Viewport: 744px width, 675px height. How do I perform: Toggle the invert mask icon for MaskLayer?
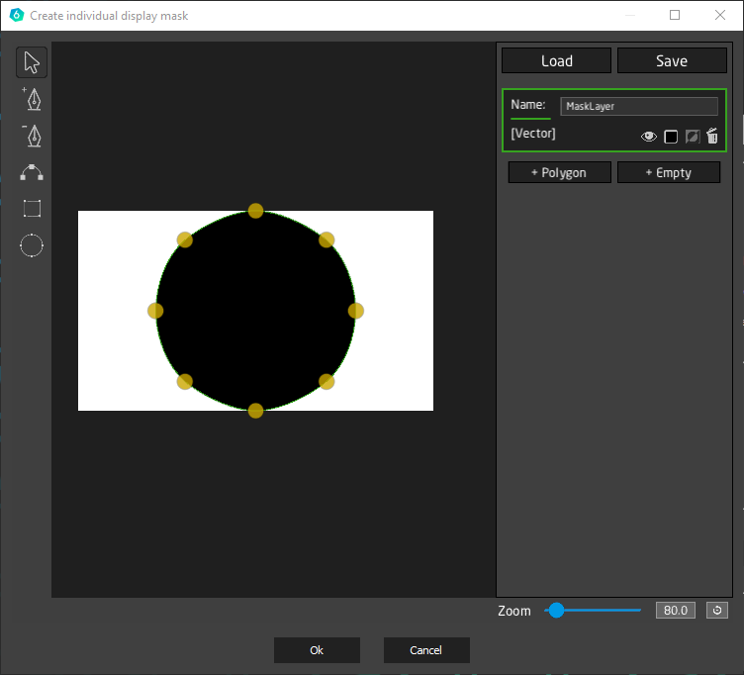pos(693,137)
